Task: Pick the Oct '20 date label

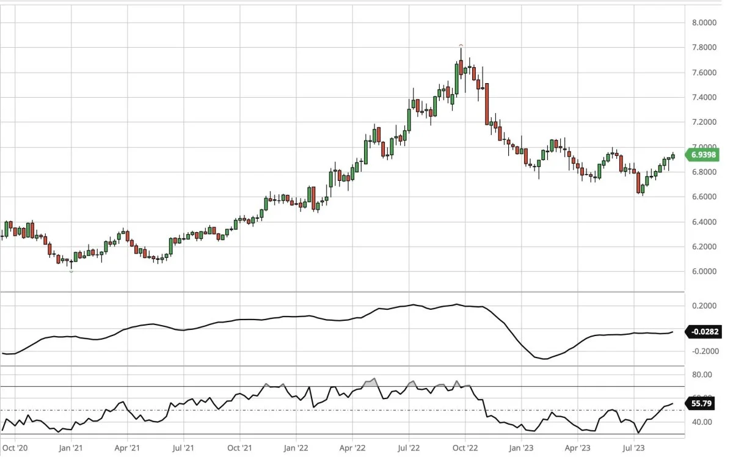Action: tap(15, 448)
